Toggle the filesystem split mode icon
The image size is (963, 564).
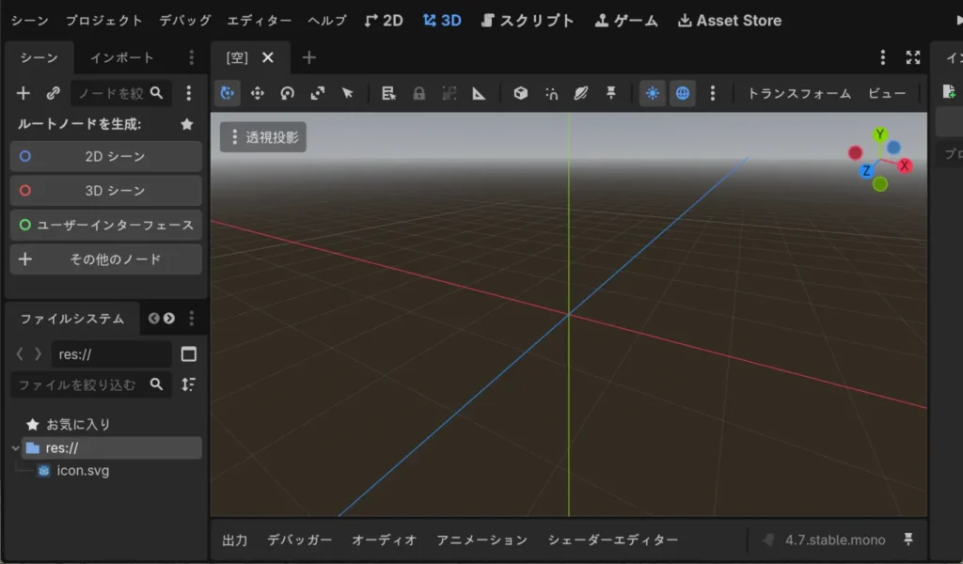(188, 354)
